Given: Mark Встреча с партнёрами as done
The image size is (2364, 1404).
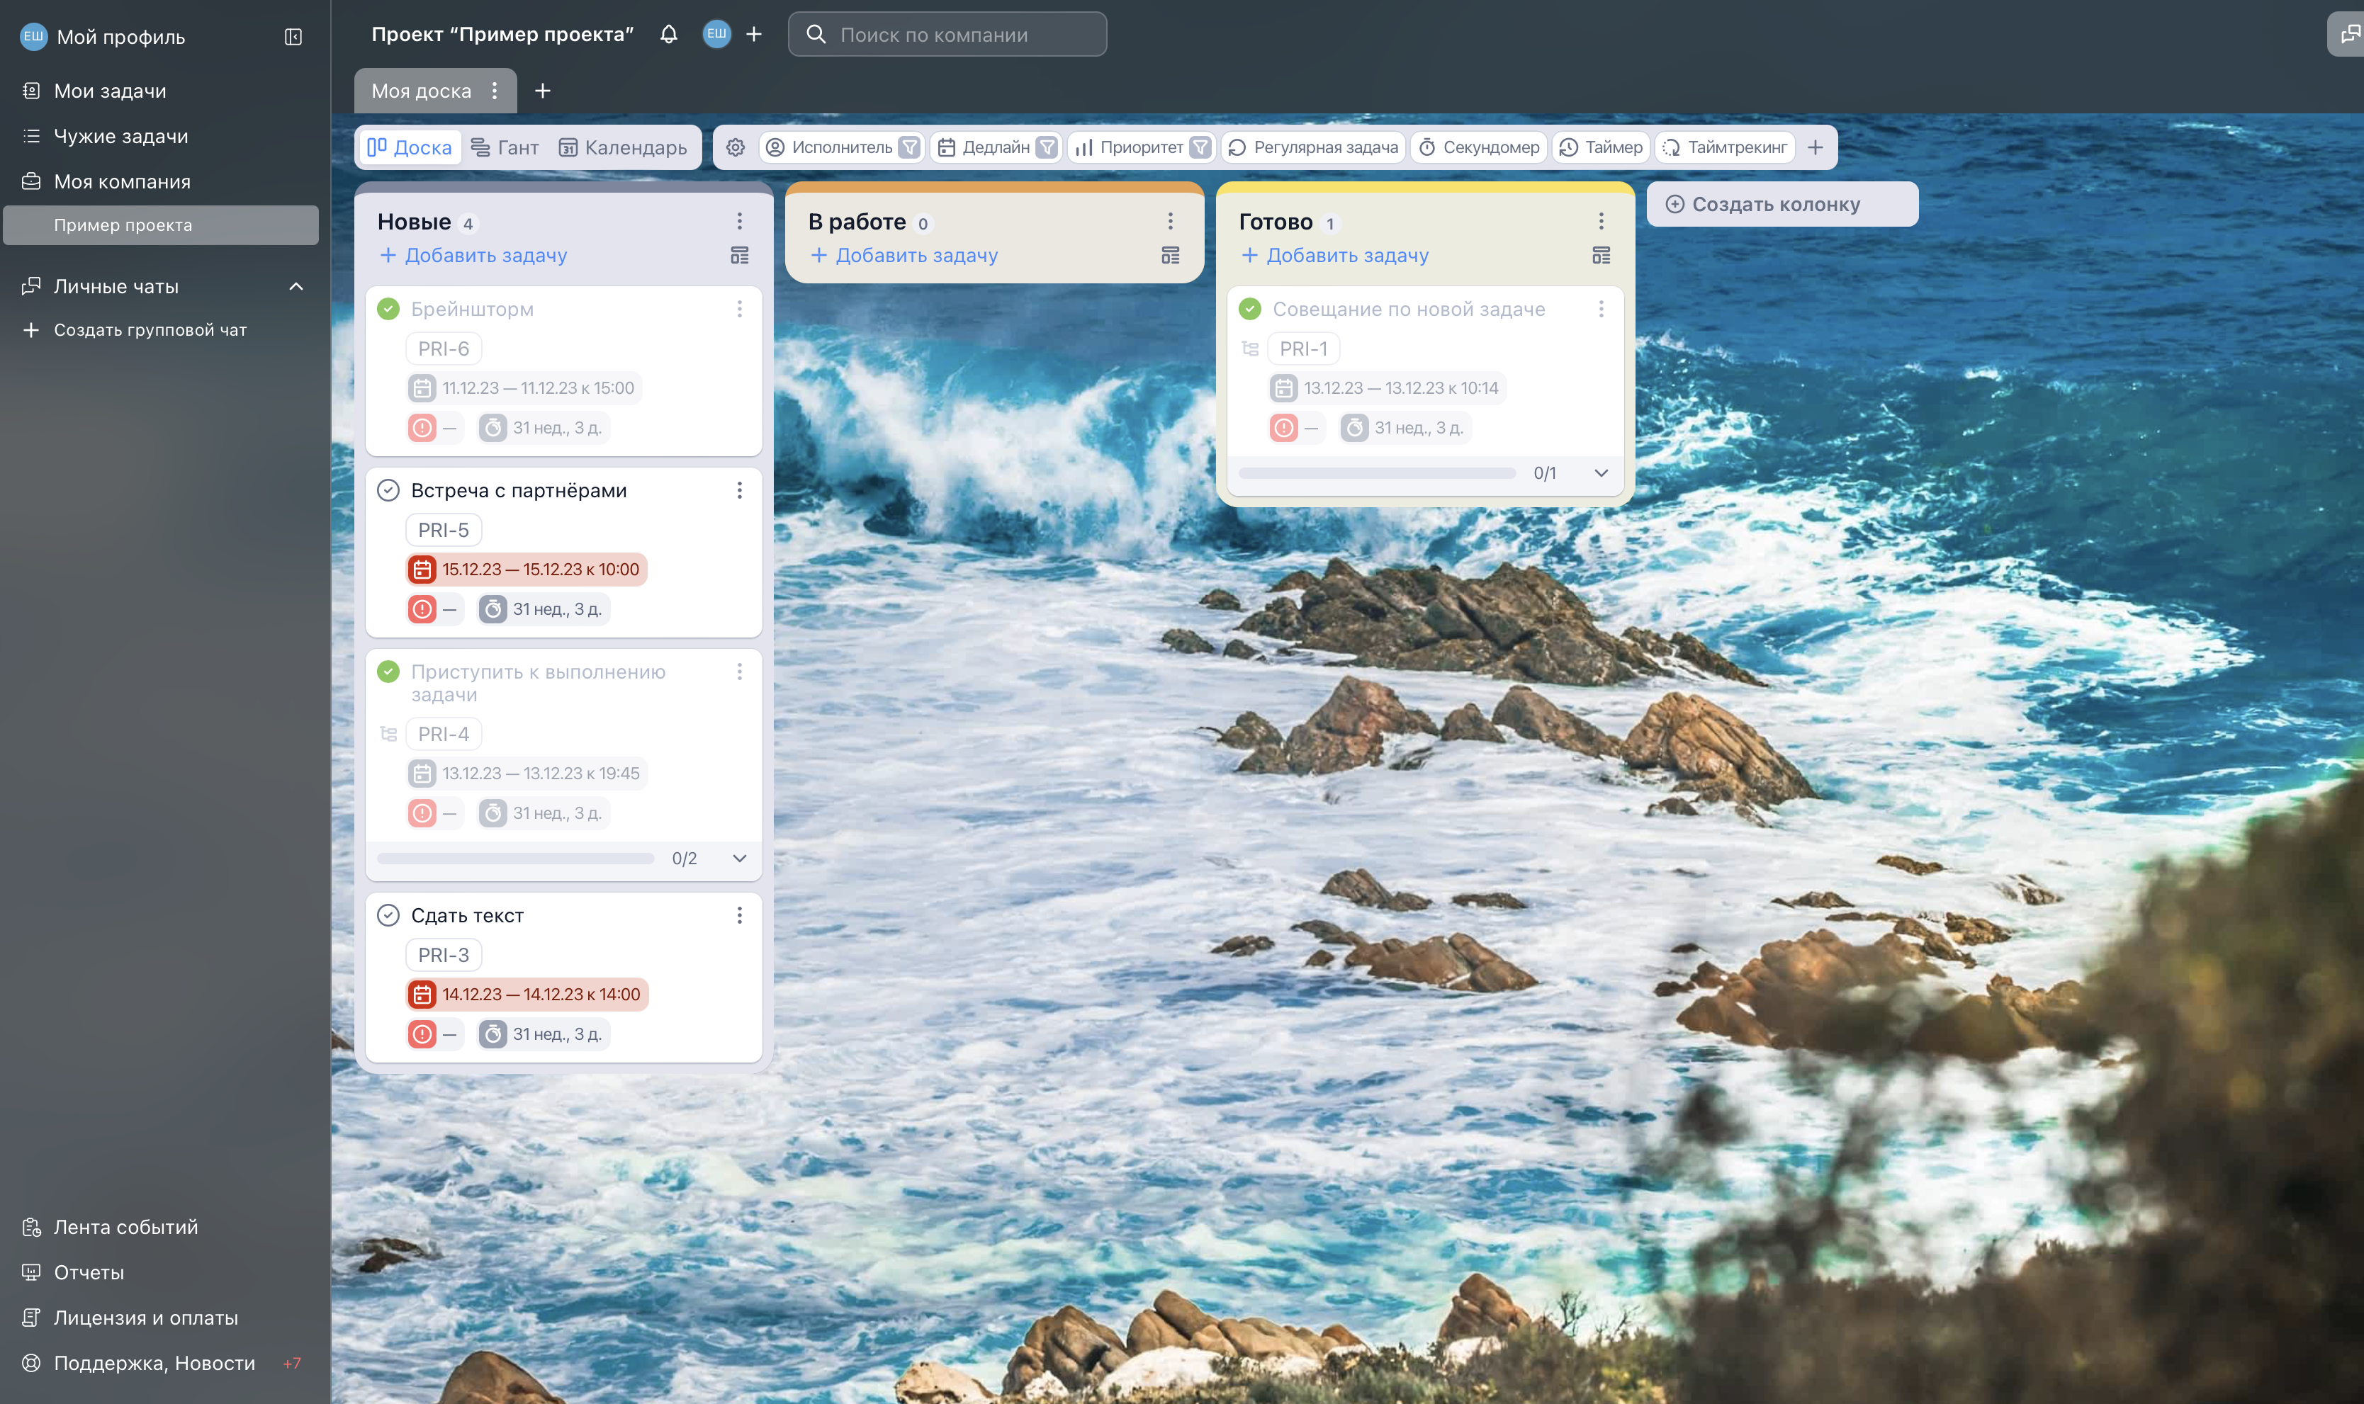Looking at the screenshot, I should click(388, 490).
